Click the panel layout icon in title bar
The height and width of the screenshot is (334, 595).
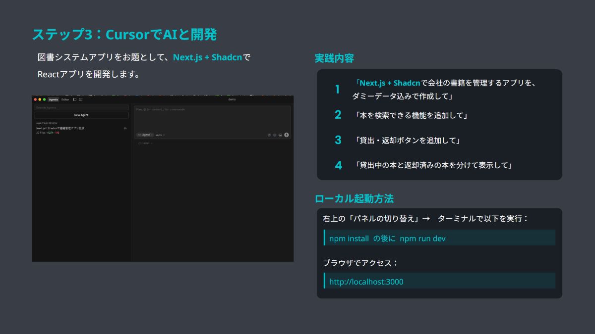[80, 99]
